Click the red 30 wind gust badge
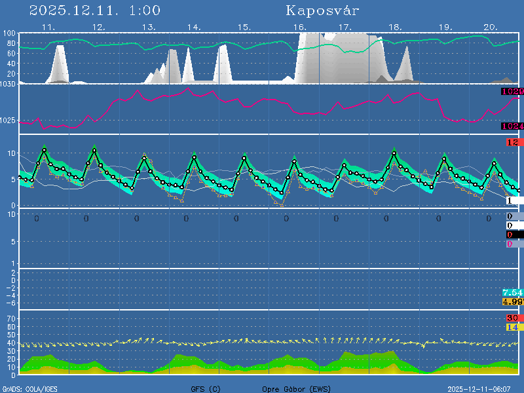Image resolution: width=524 pixels, height=393 pixels. (512, 318)
